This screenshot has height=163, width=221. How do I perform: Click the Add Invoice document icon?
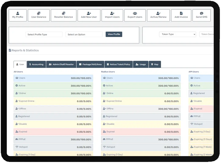[181, 13]
